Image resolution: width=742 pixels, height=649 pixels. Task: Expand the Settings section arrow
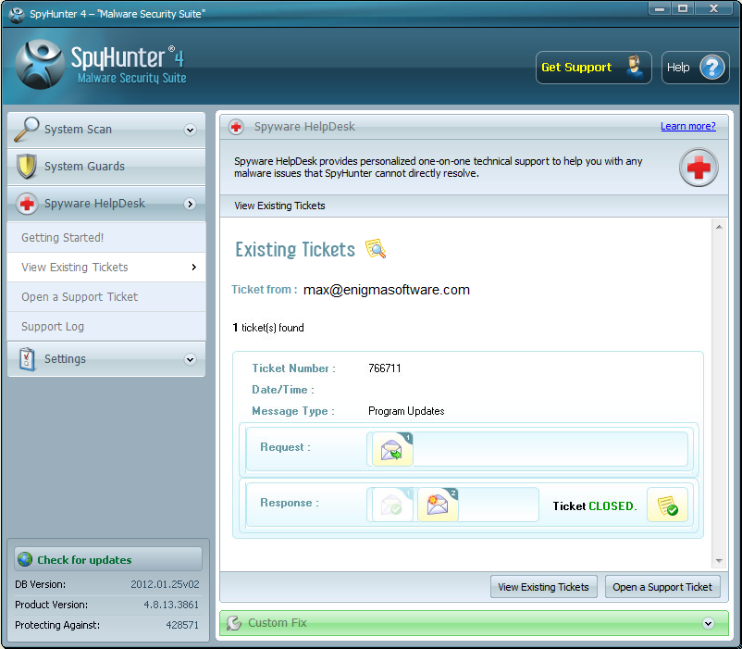[190, 359]
